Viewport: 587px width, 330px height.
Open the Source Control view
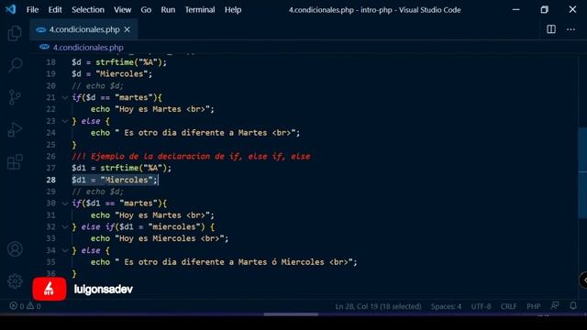(15, 97)
